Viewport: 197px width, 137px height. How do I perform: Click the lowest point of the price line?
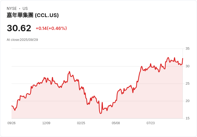click(101, 113)
